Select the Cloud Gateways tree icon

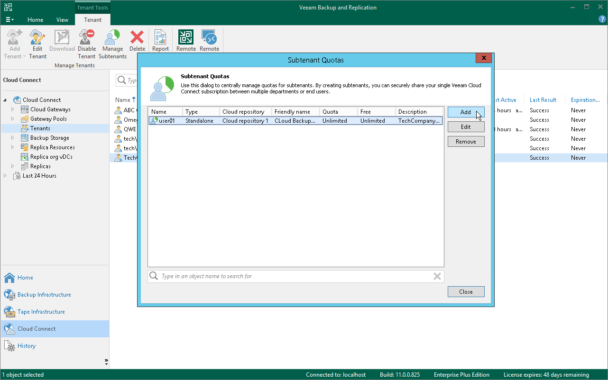[x=25, y=109]
